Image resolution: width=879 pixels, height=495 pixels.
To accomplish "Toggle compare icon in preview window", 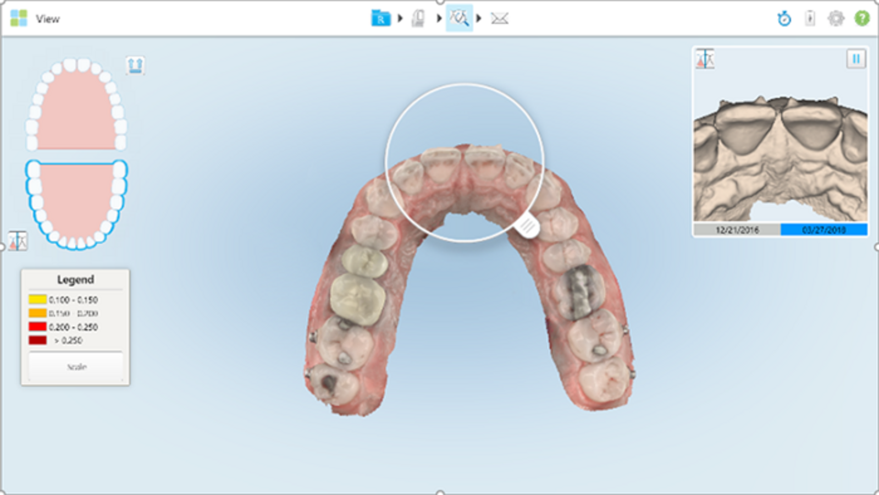I will pyautogui.click(x=705, y=59).
